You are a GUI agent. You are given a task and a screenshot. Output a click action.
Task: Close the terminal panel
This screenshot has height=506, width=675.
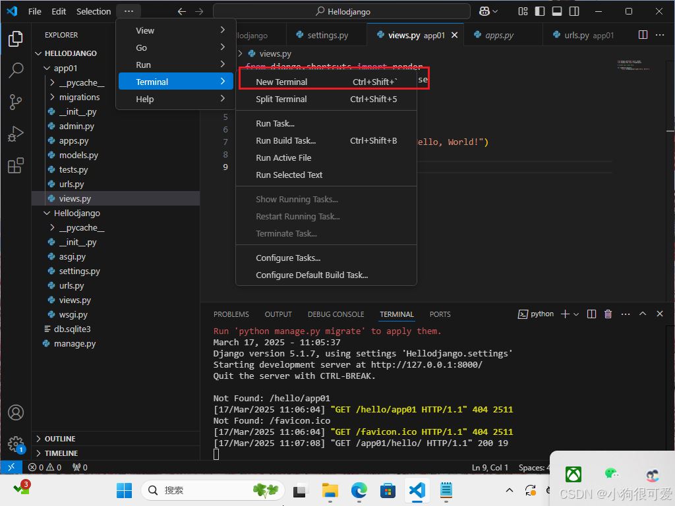point(659,314)
